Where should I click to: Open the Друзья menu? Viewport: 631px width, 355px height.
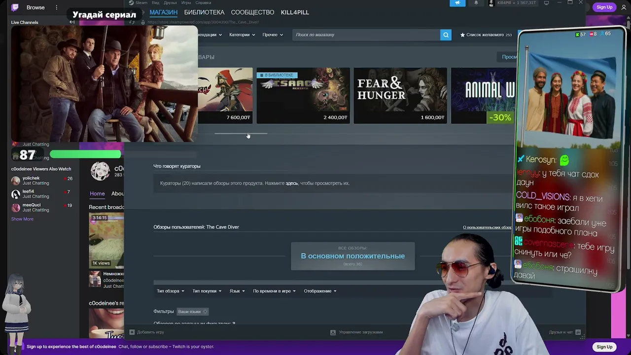pyautogui.click(x=170, y=2)
